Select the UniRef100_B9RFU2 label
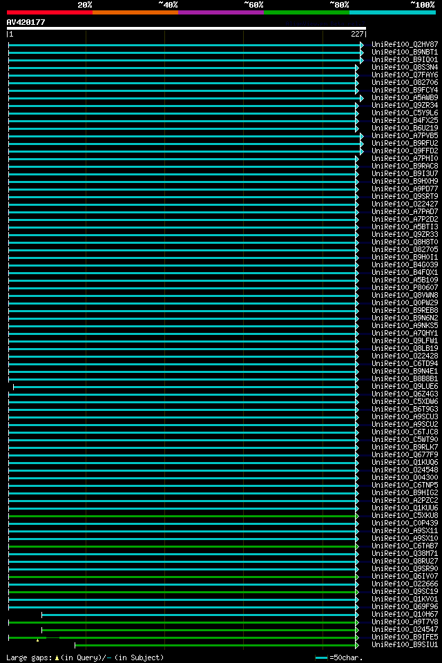 click(x=405, y=144)
